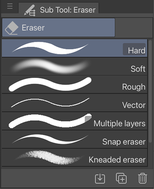Screen dimensions: 154x189
Task: Select the Multiple layers eraser
Action: pyautogui.click(x=74, y=121)
